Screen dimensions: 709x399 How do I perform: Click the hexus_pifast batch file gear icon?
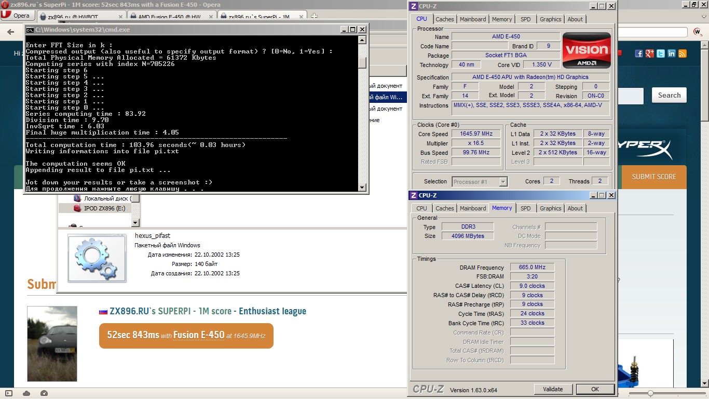(97, 258)
